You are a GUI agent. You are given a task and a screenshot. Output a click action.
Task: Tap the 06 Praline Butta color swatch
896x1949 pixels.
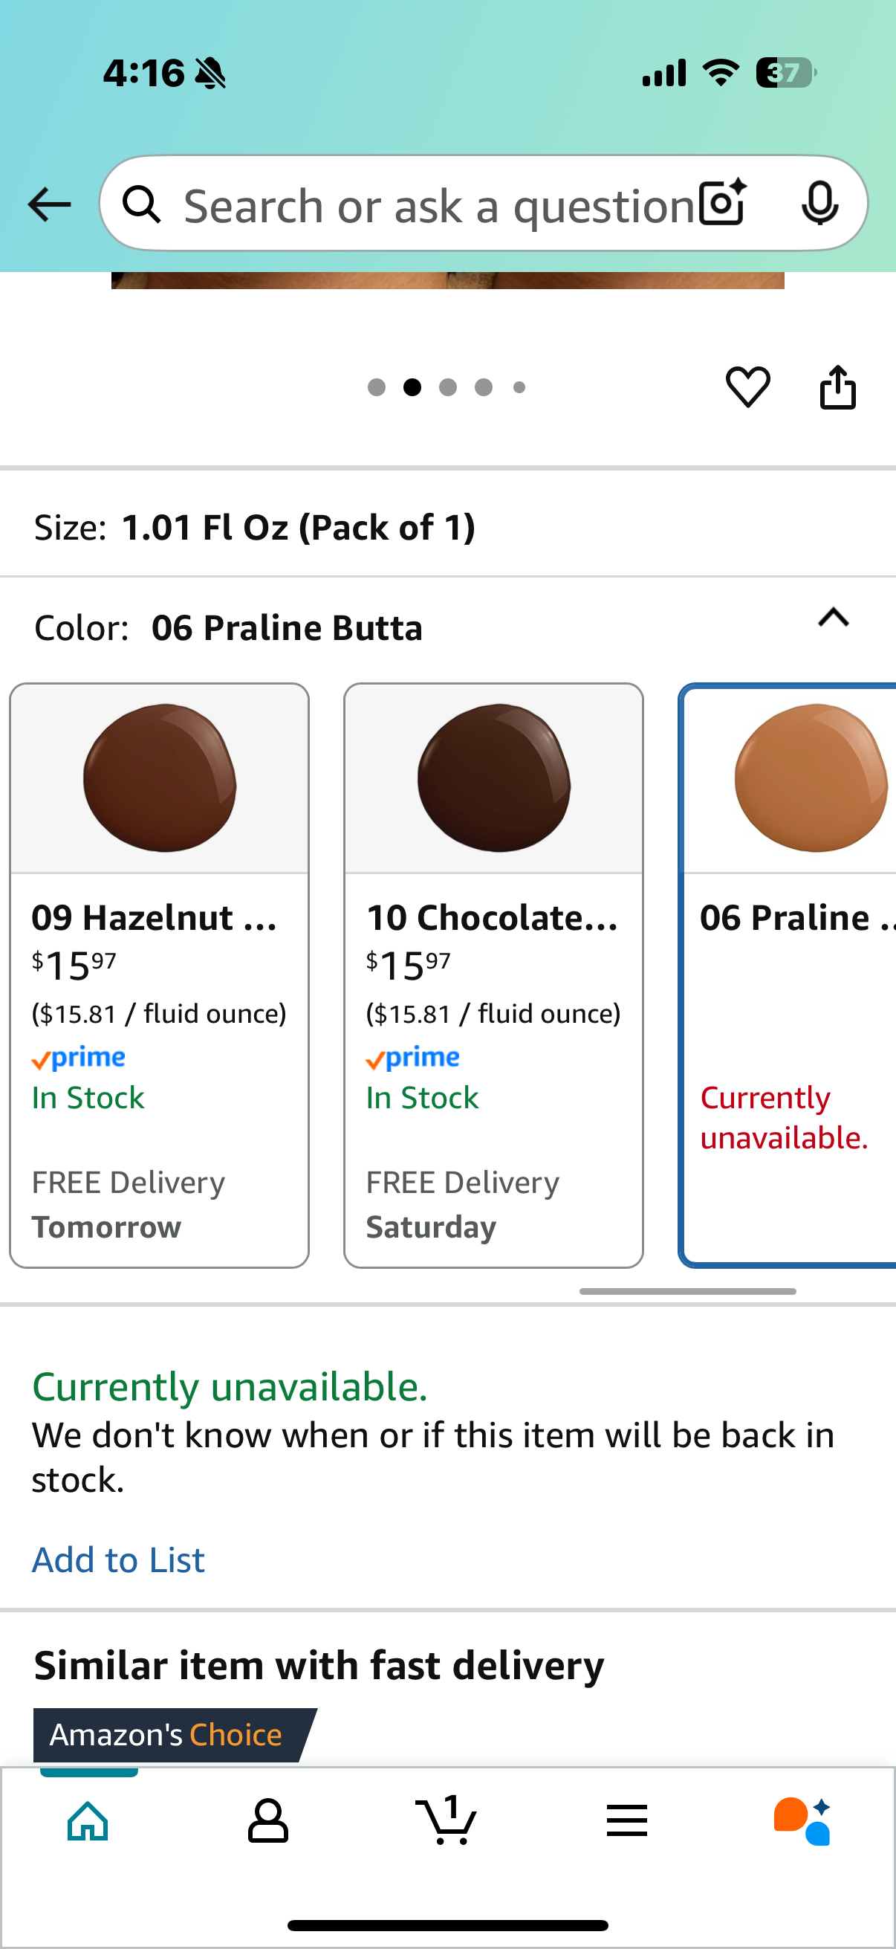(811, 778)
